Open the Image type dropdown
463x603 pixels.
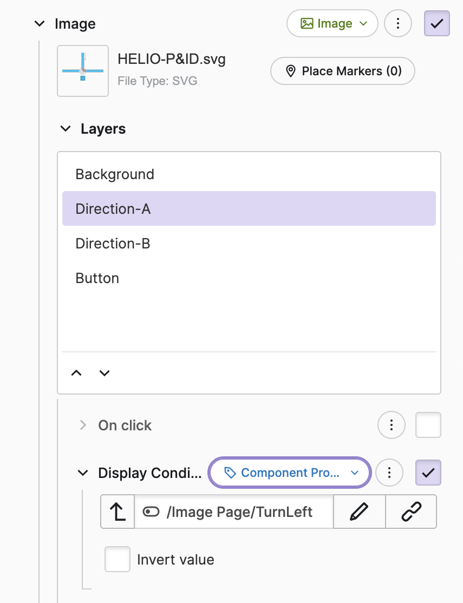[x=332, y=24]
